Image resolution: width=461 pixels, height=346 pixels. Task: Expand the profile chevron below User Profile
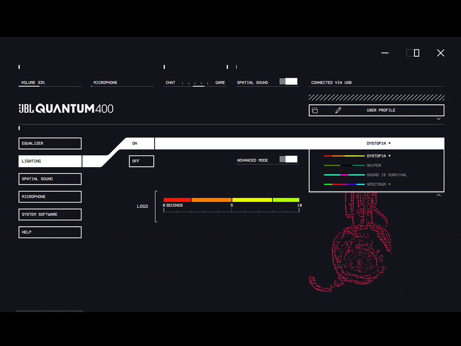[x=439, y=119]
